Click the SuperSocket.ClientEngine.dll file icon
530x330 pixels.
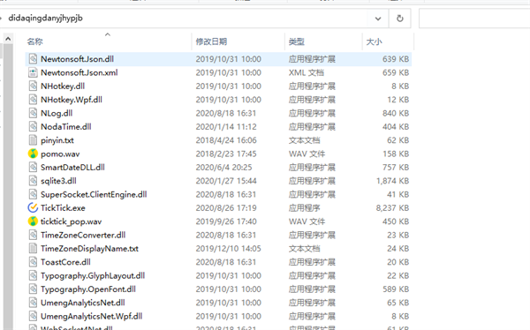(x=33, y=194)
